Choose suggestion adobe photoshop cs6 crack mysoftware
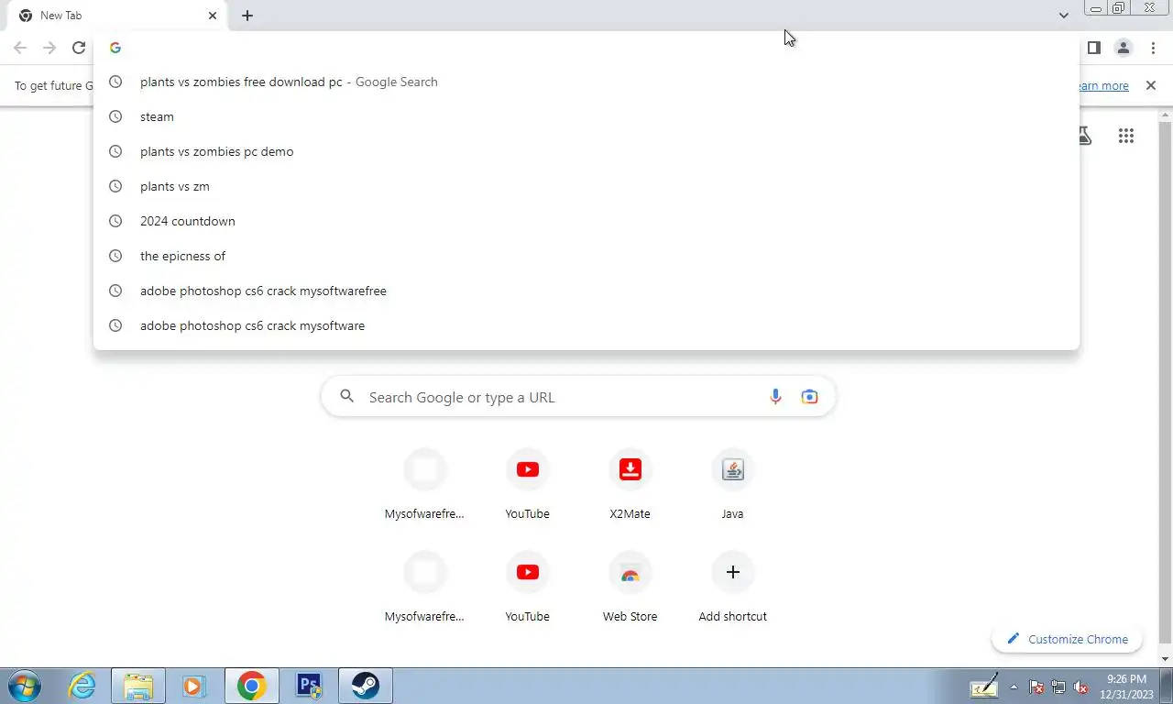This screenshot has height=704, width=1173. 586,325
